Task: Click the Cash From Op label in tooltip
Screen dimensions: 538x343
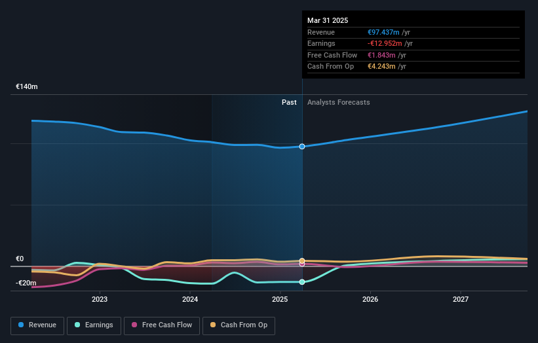Action: 330,67
